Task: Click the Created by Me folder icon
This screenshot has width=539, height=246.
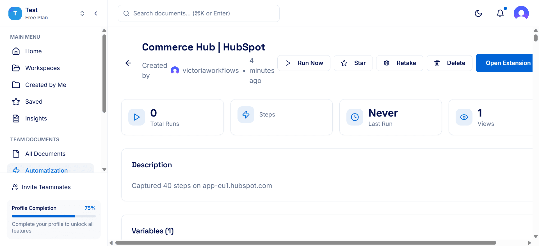Action: tap(16, 85)
